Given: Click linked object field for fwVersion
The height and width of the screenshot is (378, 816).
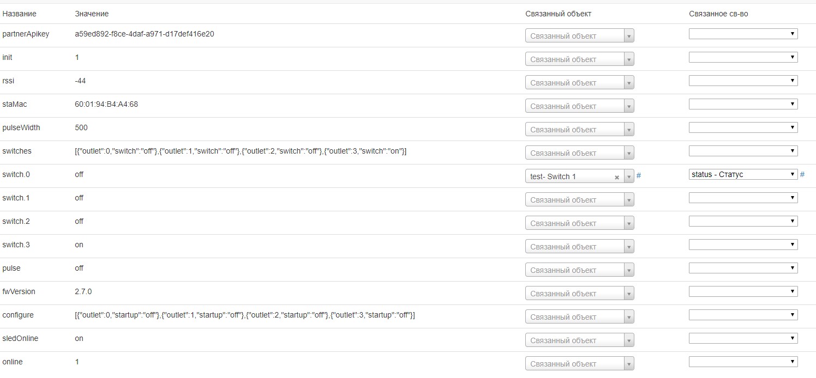Looking at the screenshot, I should (x=575, y=294).
